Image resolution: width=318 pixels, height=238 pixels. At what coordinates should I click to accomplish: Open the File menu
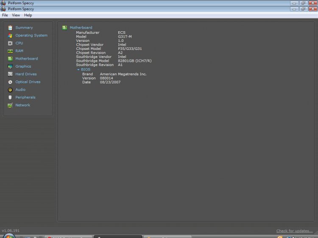click(x=5, y=15)
